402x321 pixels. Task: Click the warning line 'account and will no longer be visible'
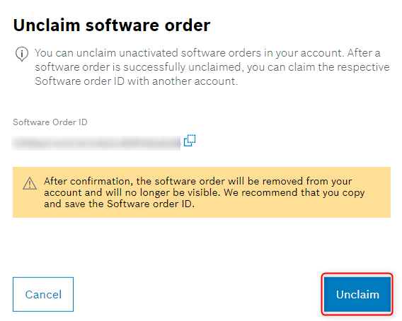point(205,192)
